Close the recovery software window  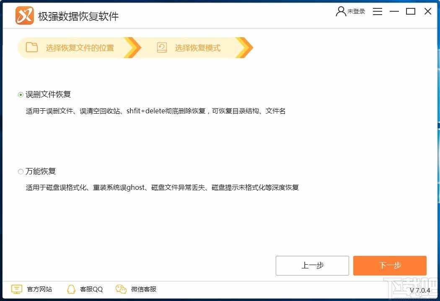coord(428,11)
